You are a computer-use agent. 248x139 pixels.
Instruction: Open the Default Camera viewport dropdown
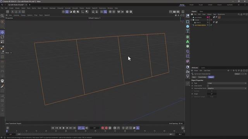95,18
